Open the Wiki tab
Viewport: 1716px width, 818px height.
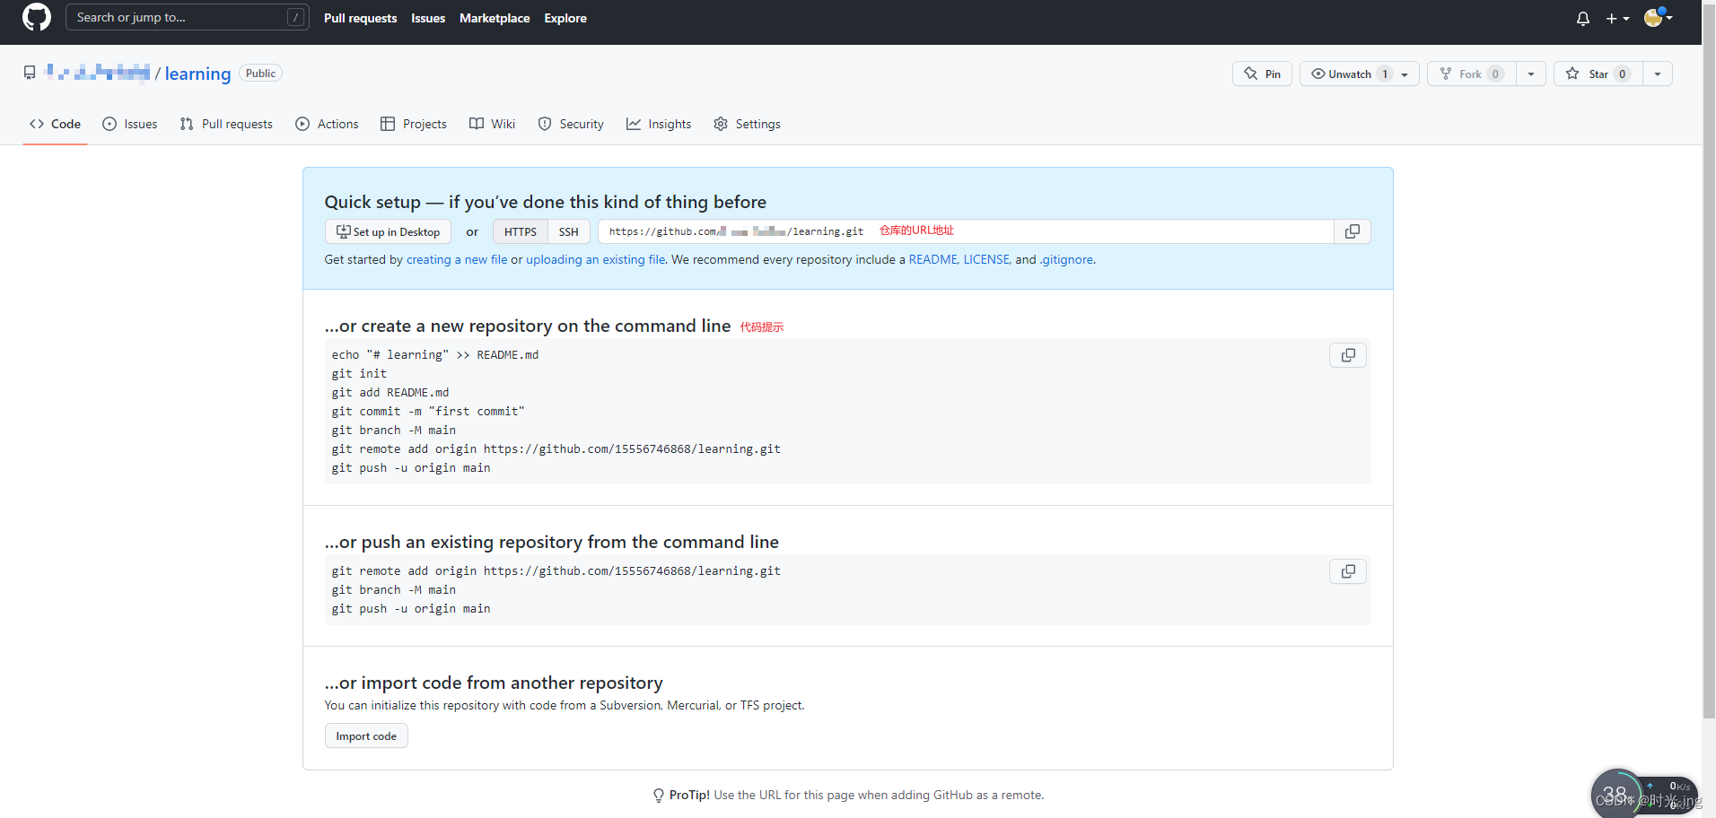click(492, 124)
